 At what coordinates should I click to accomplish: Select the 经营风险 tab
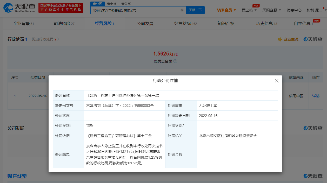coord(104,24)
